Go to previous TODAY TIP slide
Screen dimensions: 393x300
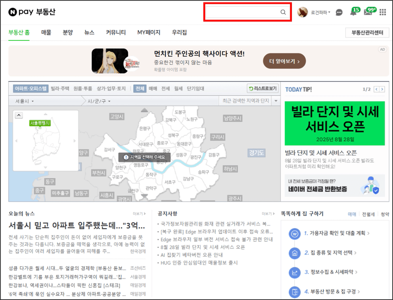(377, 89)
